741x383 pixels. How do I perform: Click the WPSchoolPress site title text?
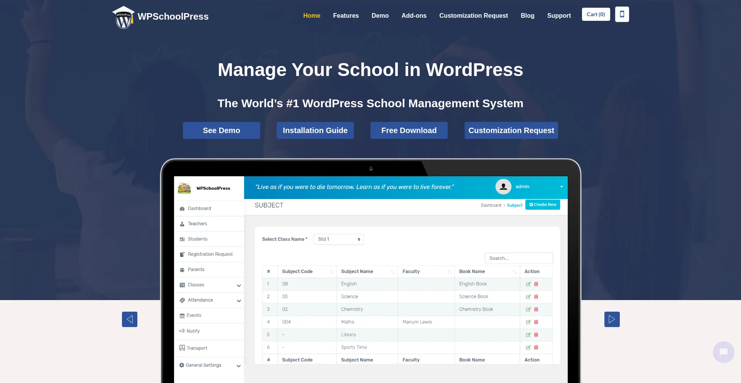pos(173,17)
